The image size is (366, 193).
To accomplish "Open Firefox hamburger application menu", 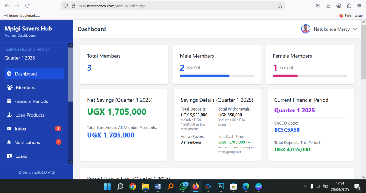I will pos(359,6).
